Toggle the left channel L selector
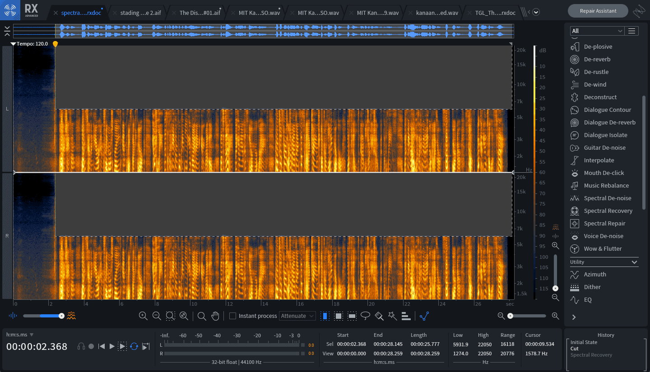 pyautogui.click(x=7, y=109)
